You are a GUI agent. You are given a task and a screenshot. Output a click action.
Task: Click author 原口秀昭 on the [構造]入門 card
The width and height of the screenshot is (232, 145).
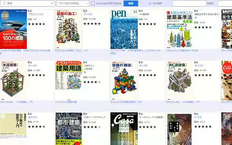click(x=144, y=66)
